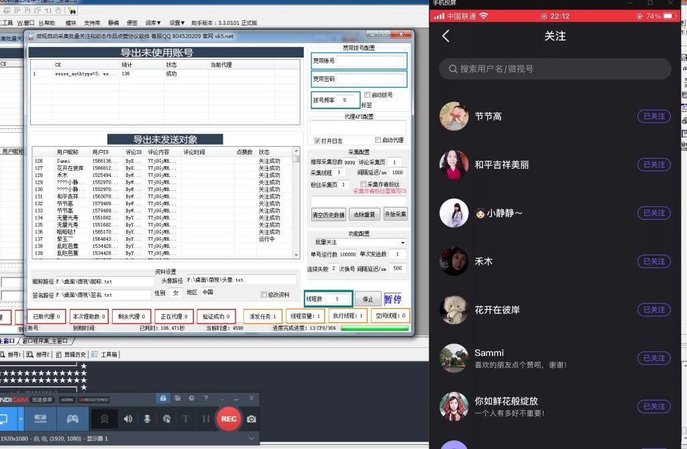Click the 搜索用户名/微视号 search field
The image size is (687, 449).
[553, 69]
